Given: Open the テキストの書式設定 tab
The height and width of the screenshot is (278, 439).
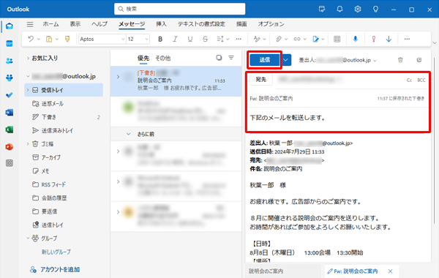Looking at the screenshot, I should pyautogui.click(x=201, y=24).
